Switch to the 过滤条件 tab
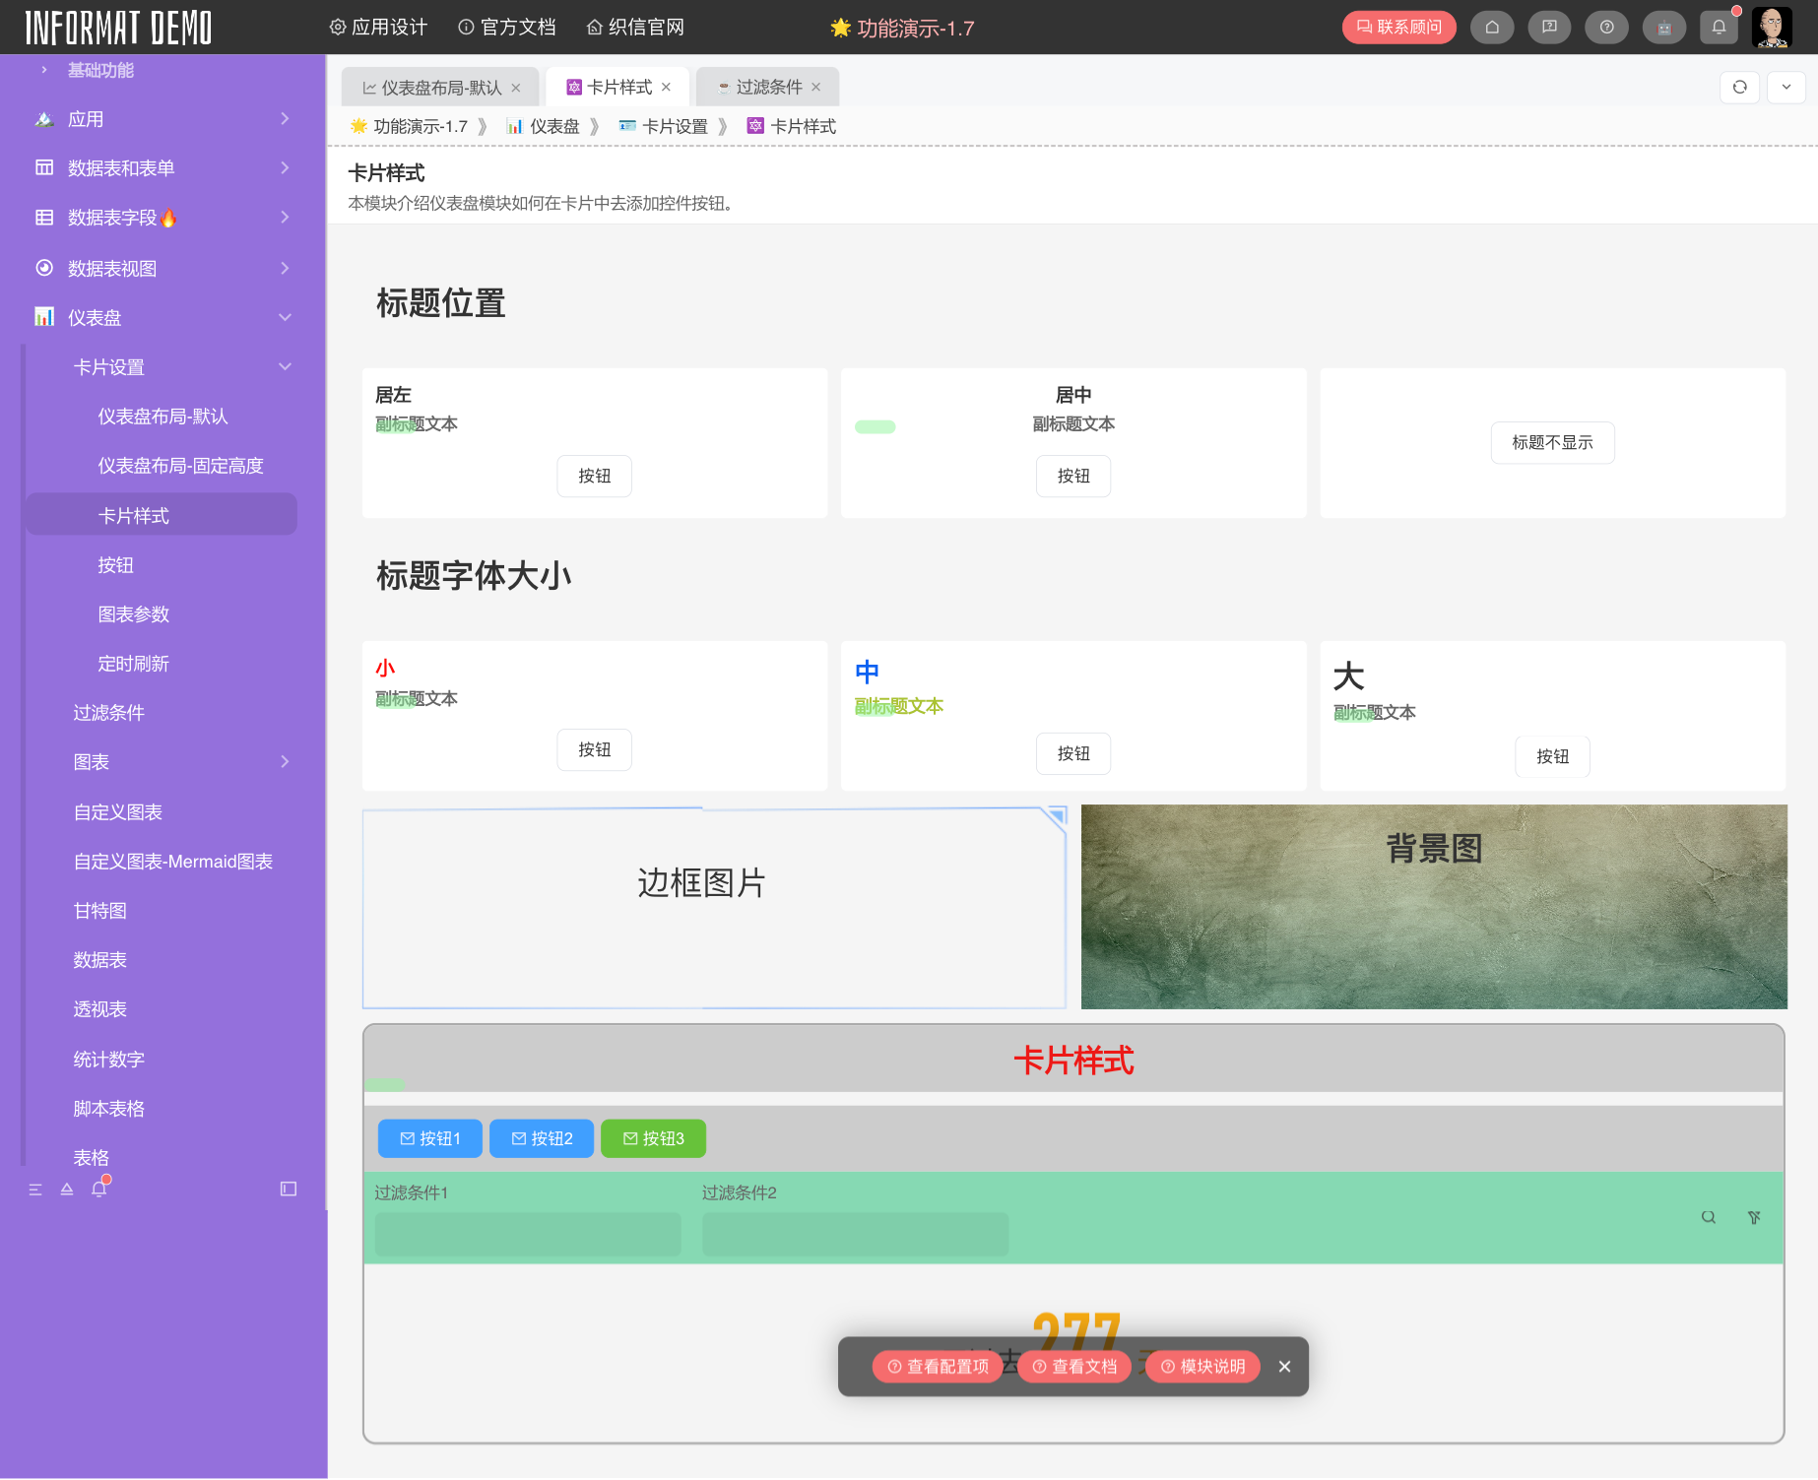This screenshot has width=1818, height=1480. click(769, 87)
